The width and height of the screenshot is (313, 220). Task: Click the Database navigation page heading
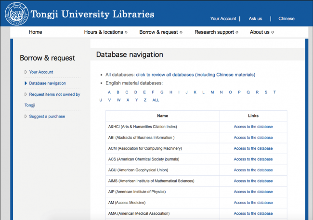click(x=130, y=54)
